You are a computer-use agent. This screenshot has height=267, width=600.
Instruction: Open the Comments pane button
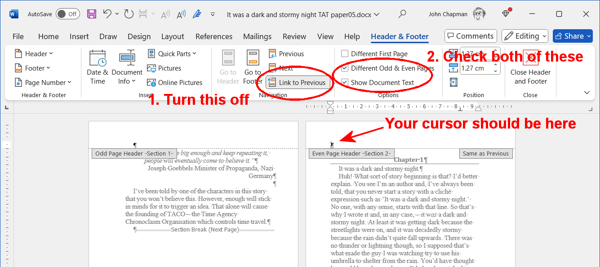pos(470,36)
